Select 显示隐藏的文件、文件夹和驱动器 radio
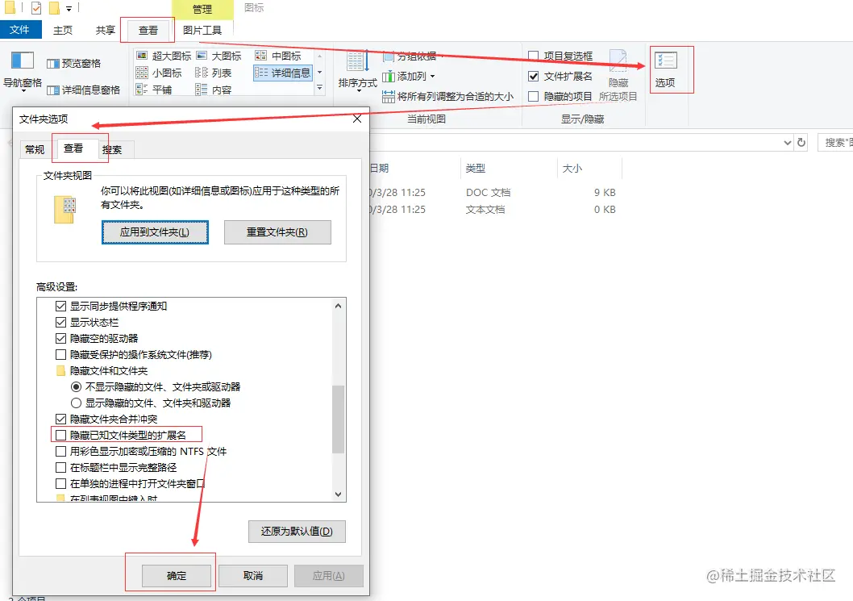853x601 pixels. pyautogui.click(x=76, y=403)
